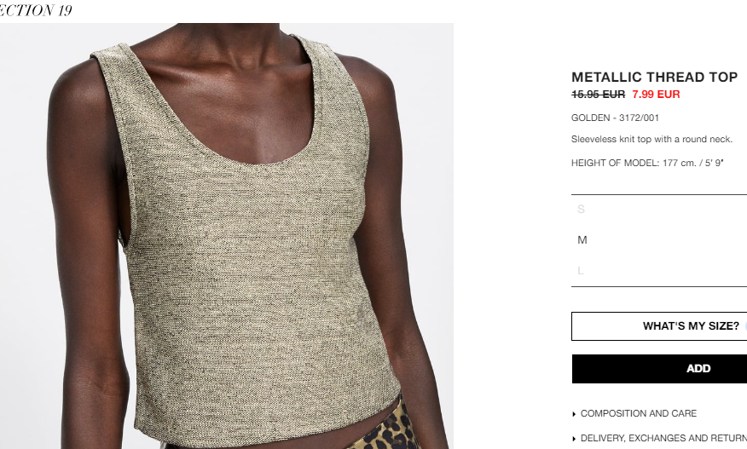Image resolution: width=747 pixels, height=449 pixels.
Task: Click the Metallic Thread Top product title
Action: 655,78
